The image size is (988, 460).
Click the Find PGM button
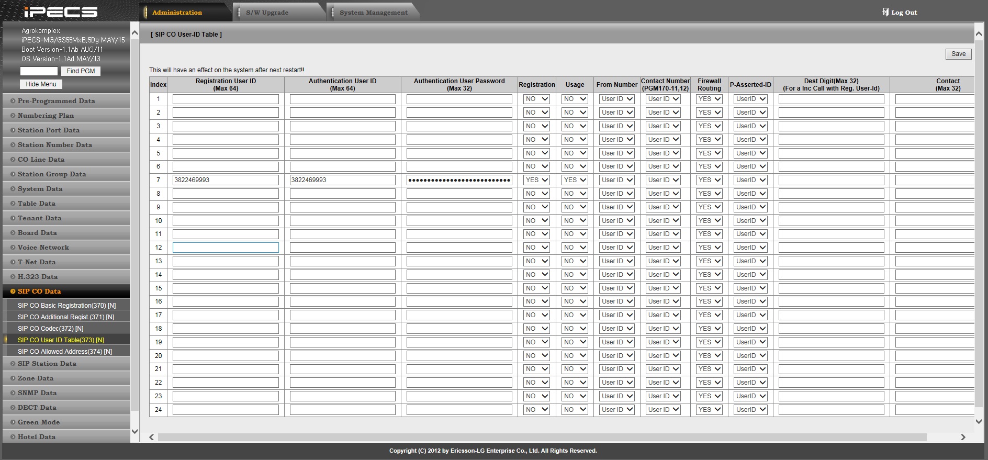(81, 71)
